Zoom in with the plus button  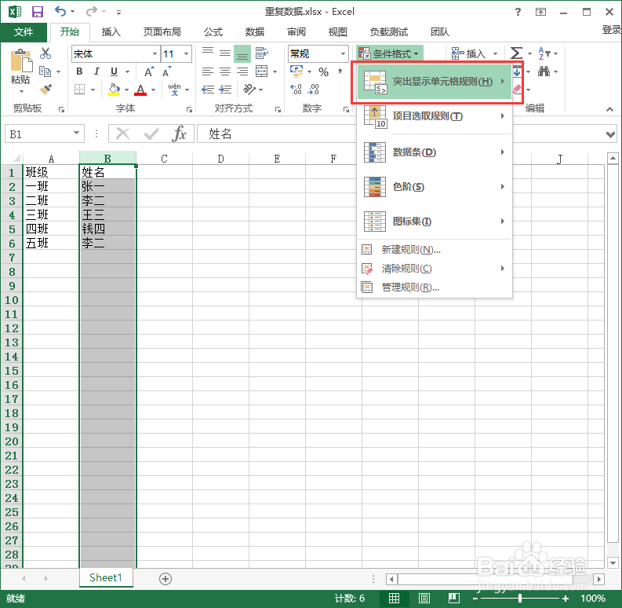(x=566, y=599)
